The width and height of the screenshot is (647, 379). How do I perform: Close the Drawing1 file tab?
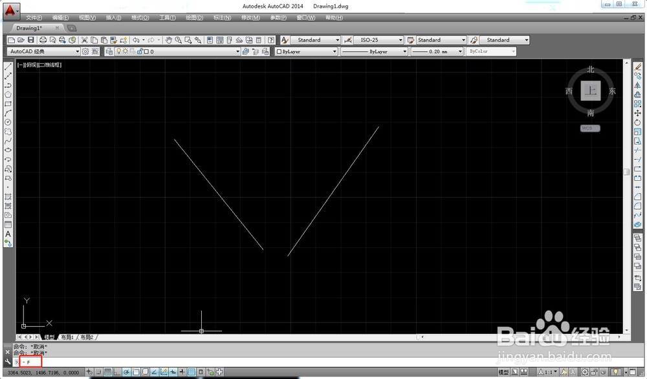tap(57, 28)
